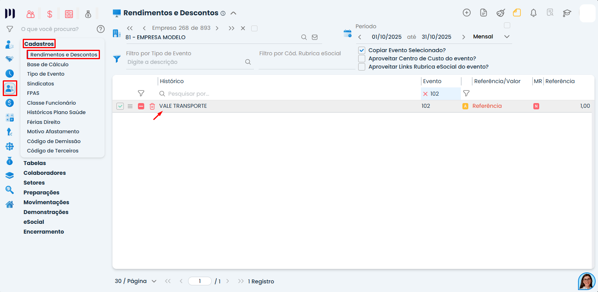Advance to the next period with right arrow
Image resolution: width=598 pixels, height=292 pixels.
click(x=464, y=37)
